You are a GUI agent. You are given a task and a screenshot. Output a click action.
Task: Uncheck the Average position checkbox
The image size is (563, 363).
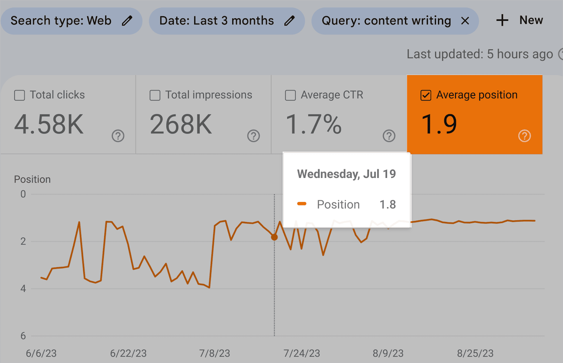[x=426, y=95]
